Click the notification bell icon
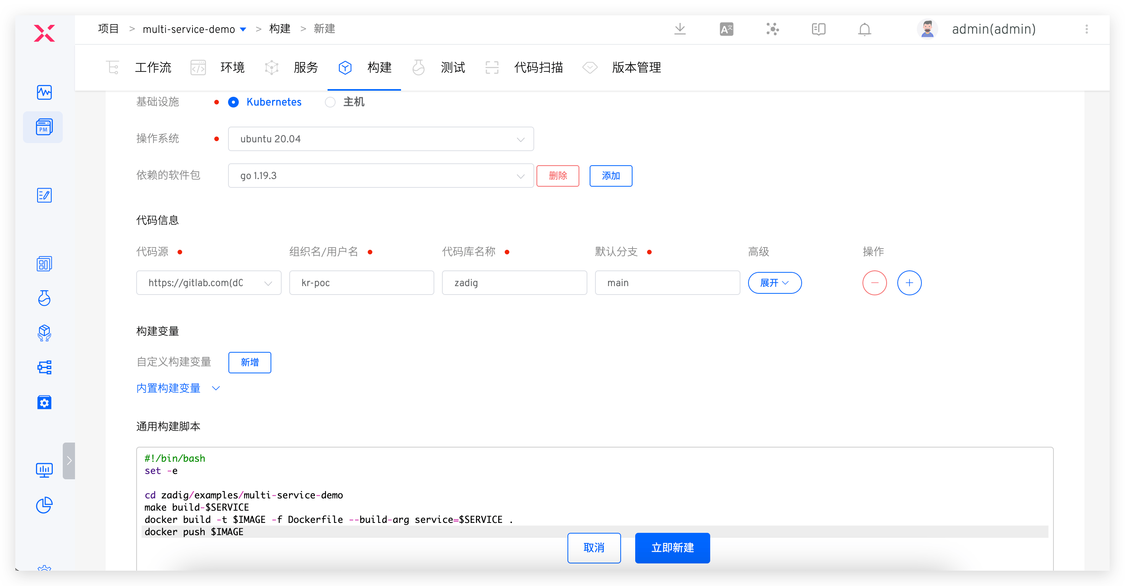Viewport: 1125px width, 586px height. pos(864,29)
